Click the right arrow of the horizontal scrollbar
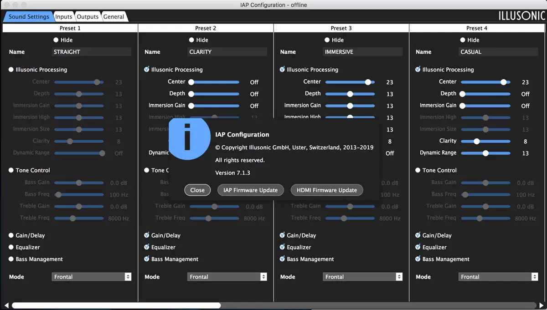The height and width of the screenshot is (310, 547). [x=542, y=305]
